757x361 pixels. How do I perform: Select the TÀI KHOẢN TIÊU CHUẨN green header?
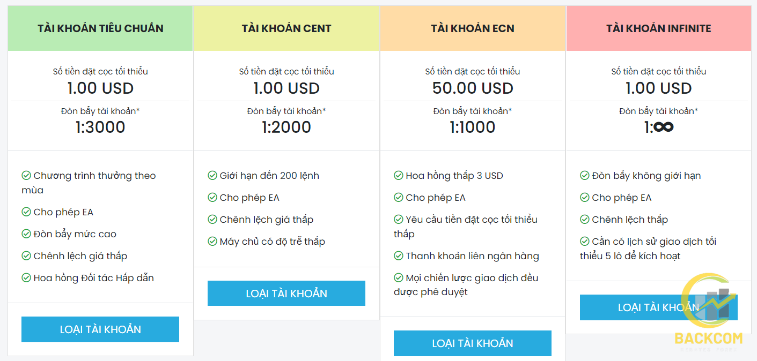(x=100, y=28)
